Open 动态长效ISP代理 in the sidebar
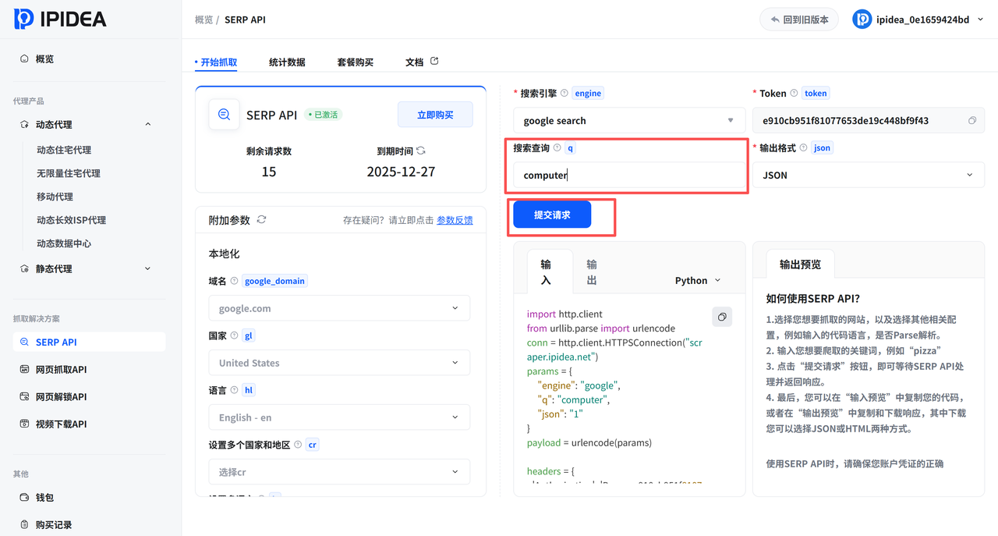Image resolution: width=998 pixels, height=536 pixels. tap(71, 220)
